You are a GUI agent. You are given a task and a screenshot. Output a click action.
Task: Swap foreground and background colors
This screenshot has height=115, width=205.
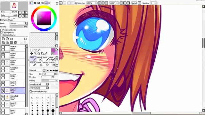57,49
